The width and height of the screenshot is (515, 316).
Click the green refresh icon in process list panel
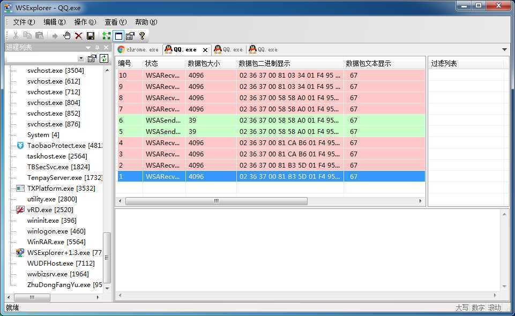pos(104,58)
